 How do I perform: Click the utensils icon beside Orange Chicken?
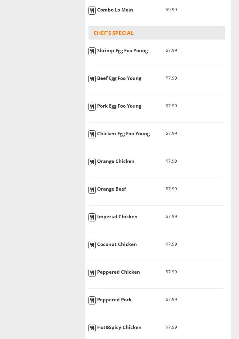pos(92,162)
